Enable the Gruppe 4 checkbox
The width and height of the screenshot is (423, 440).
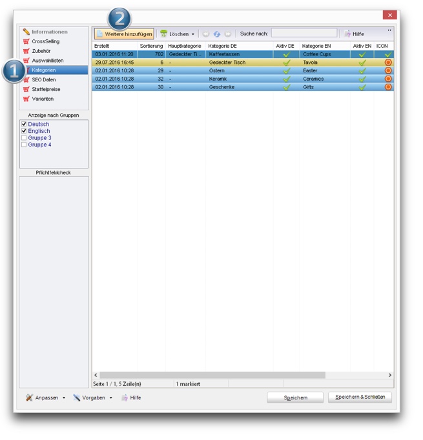tap(24, 145)
